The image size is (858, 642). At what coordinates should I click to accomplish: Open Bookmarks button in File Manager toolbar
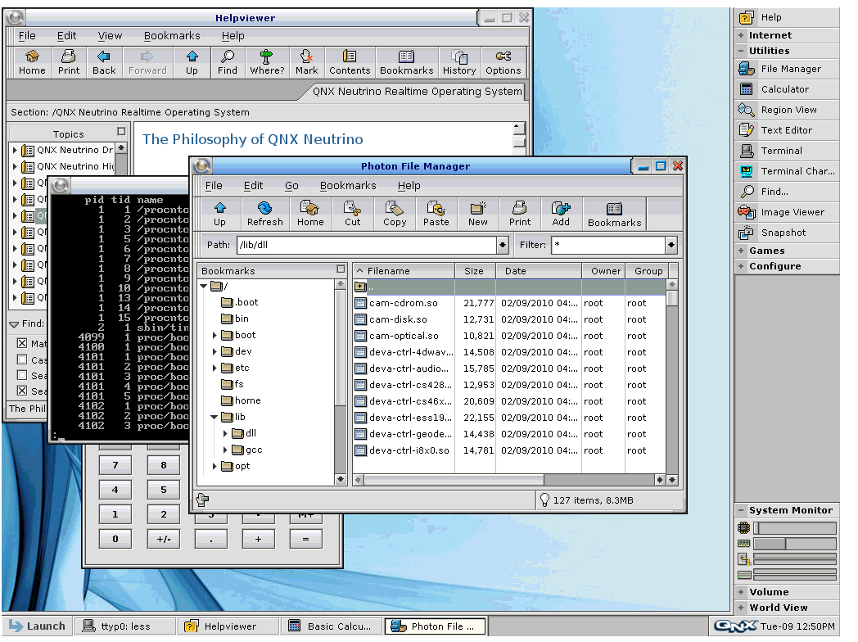tap(615, 214)
